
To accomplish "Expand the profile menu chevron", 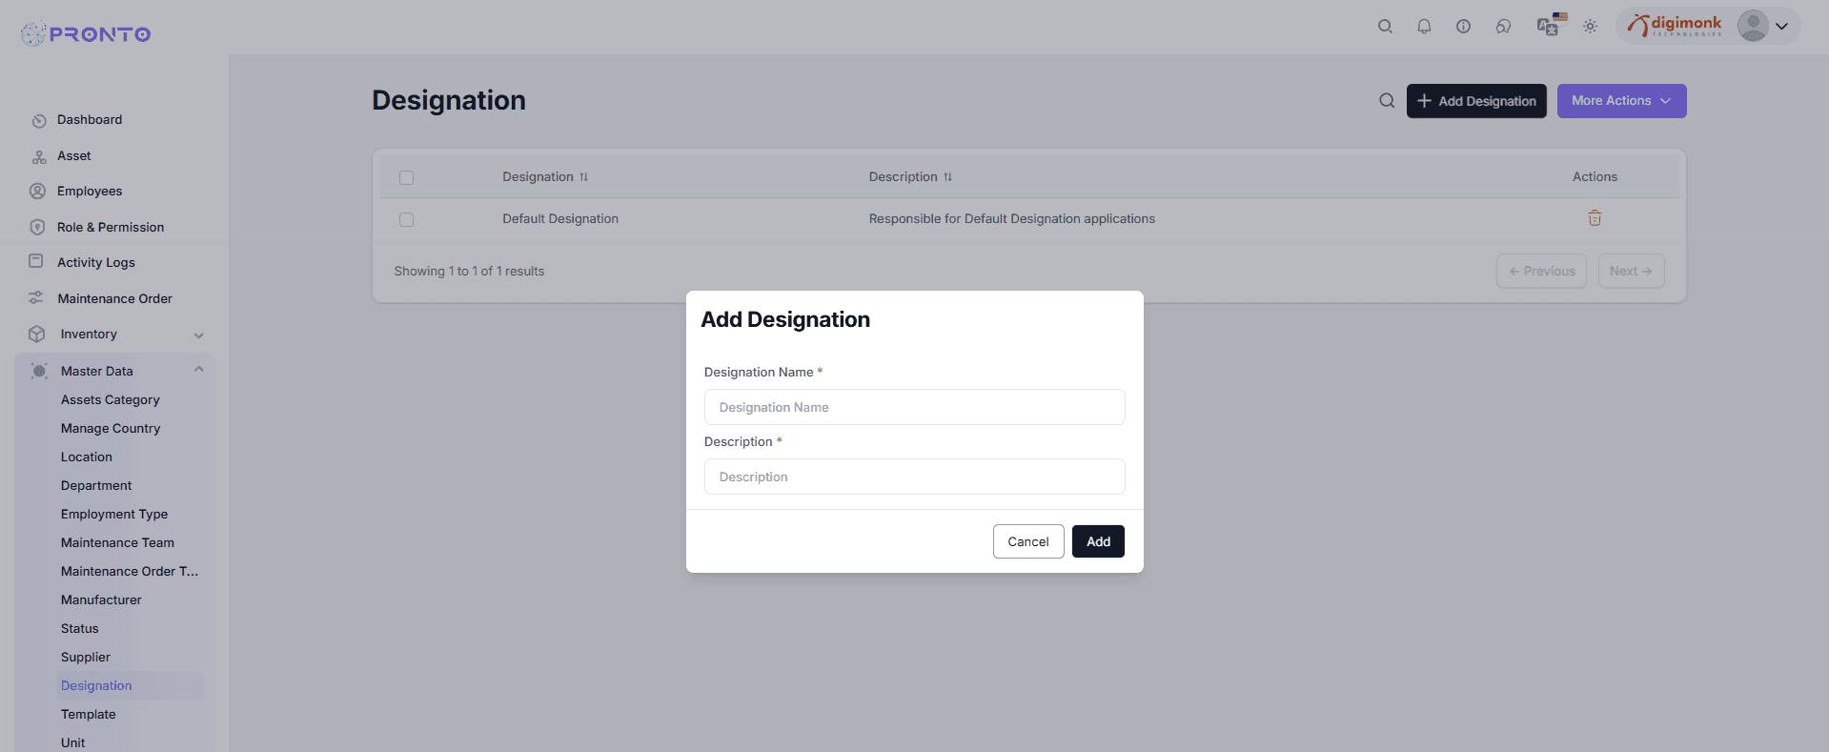I will point(1781,27).
